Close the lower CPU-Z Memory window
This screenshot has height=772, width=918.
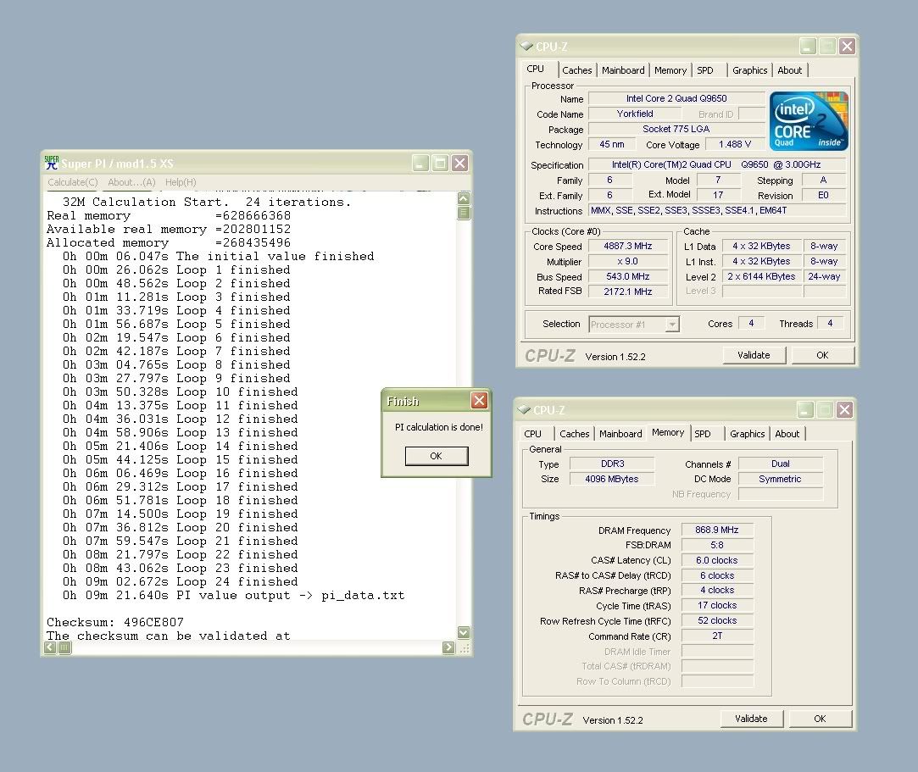[x=844, y=409]
